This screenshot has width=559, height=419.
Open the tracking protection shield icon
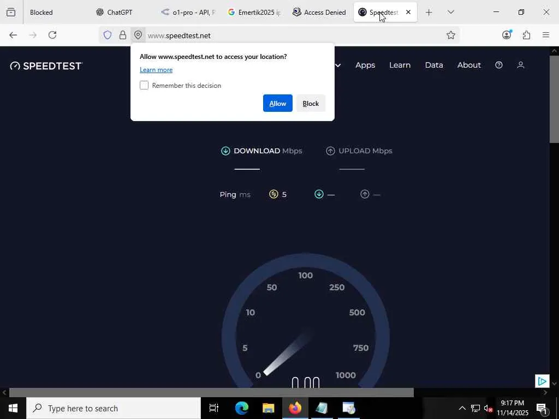tap(108, 35)
